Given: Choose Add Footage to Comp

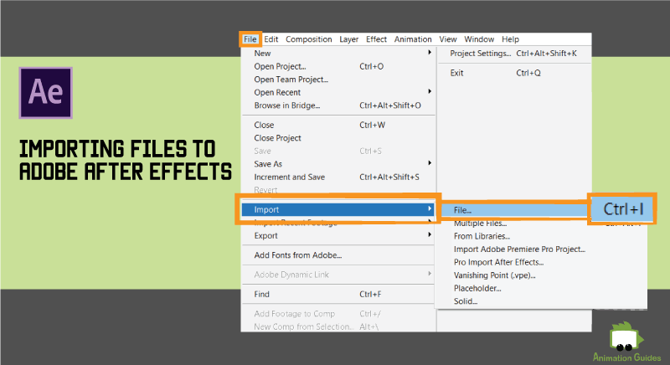Looking at the screenshot, I should [x=338, y=314].
